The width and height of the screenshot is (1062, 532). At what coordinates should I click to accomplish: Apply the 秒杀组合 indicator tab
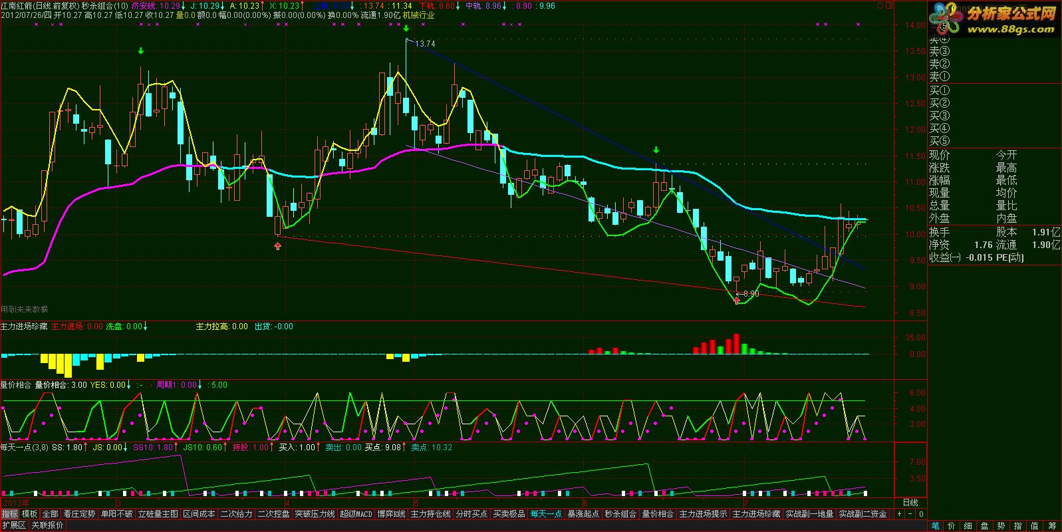coord(620,514)
